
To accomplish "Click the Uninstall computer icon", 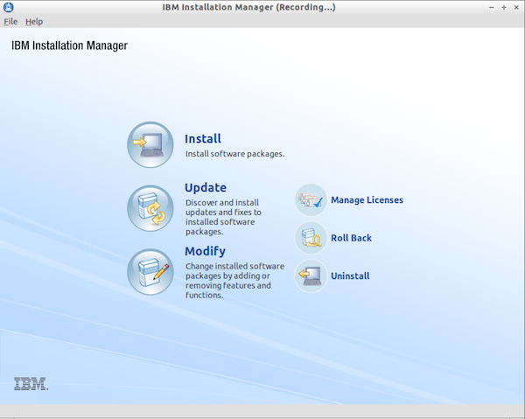I will click(x=311, y=276).
